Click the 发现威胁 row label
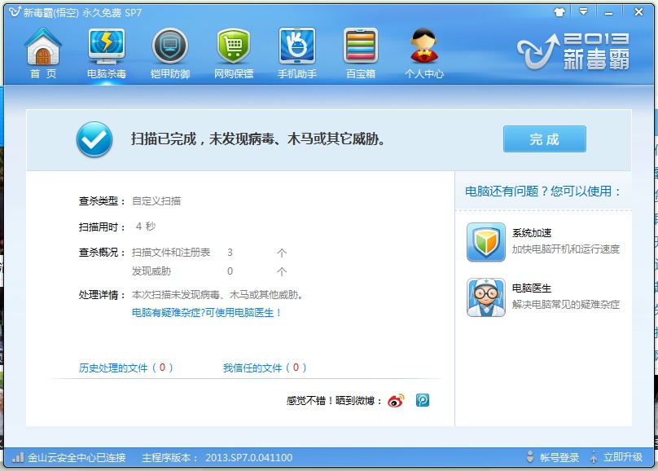658x471 pixels. 151,271
